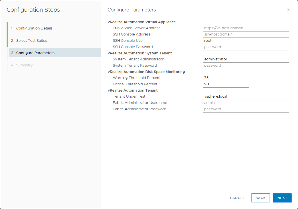Image resolution: width=298 pixels, height=209 pixels.
Task: Select SSH Console Password field
Action: [x=245, y=47]
